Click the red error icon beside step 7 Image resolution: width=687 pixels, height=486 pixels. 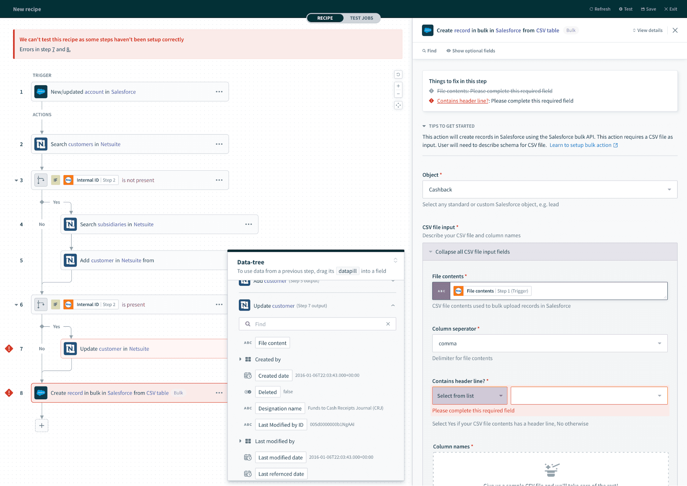click(9, 349)
